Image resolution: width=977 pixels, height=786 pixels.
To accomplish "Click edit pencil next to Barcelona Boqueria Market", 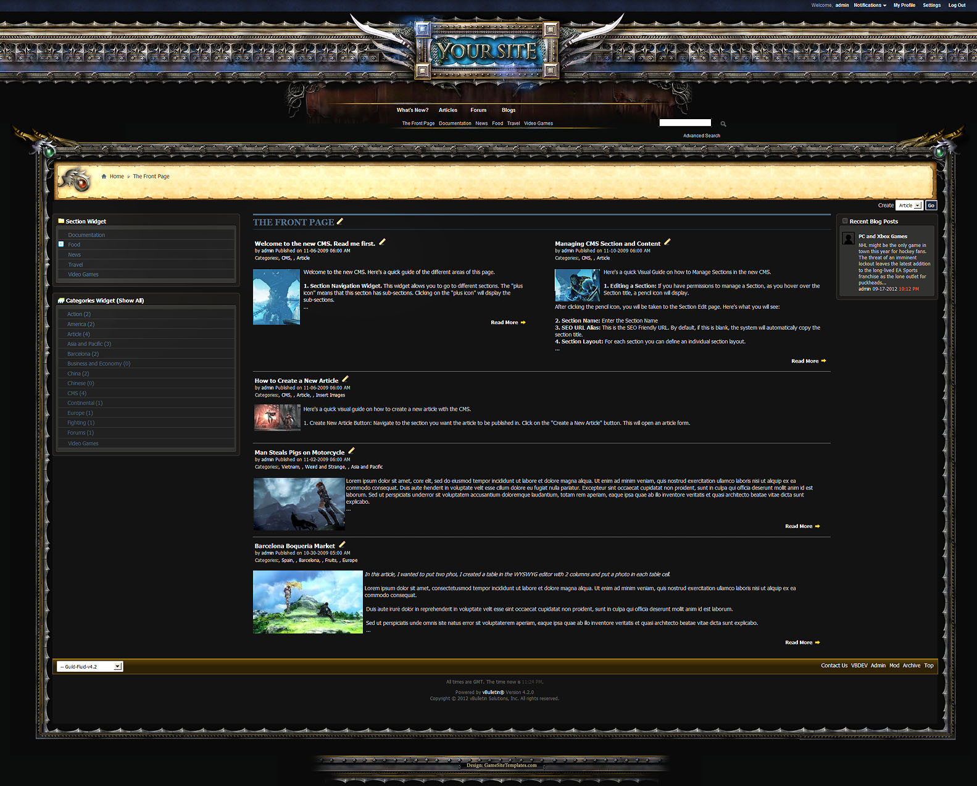I will coord(342,545).
